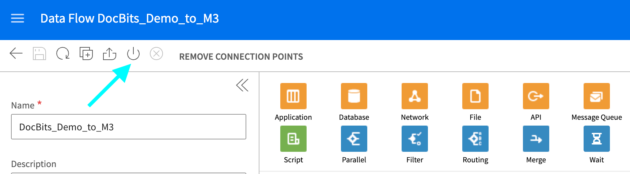The image size is (630, 174).
Task: Refresh the data flow
Action: (63, 54)
